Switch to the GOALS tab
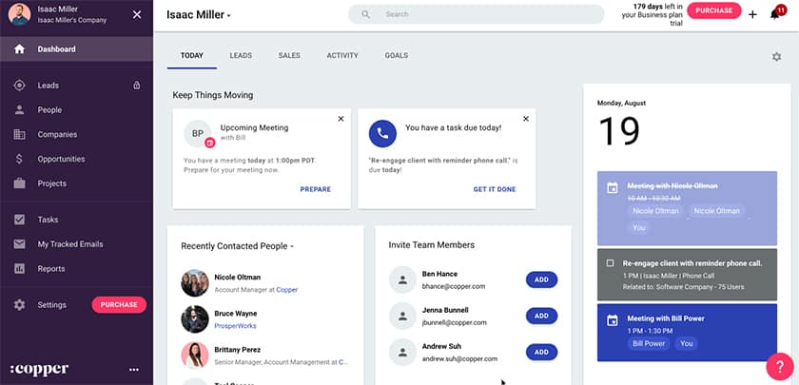 397,55
